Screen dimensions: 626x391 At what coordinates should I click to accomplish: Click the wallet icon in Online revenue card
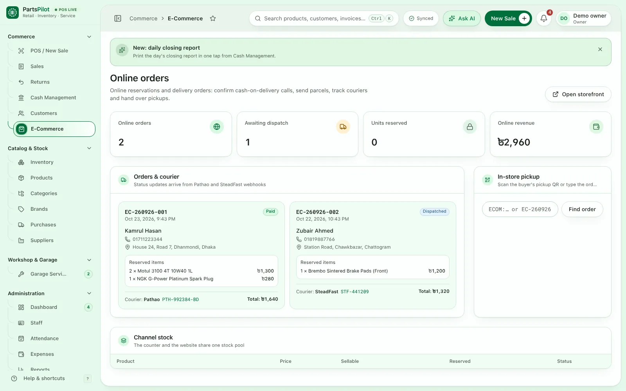(x=596, y=127)
